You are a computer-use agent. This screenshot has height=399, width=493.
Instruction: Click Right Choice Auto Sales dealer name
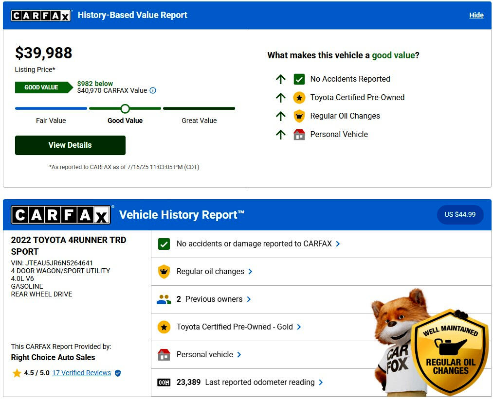[53, 358]
